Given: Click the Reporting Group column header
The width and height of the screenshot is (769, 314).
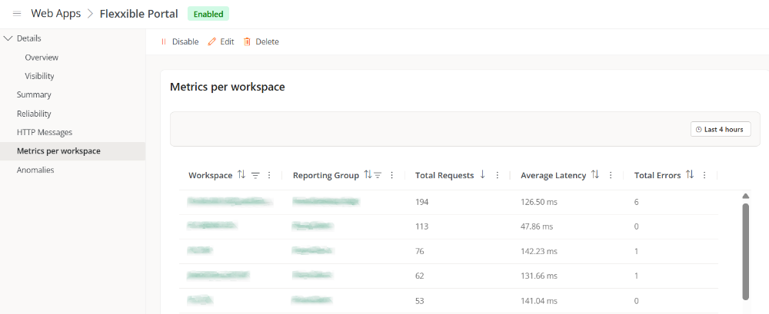Looking at the screenshot, I should click(x=326, y=175).
